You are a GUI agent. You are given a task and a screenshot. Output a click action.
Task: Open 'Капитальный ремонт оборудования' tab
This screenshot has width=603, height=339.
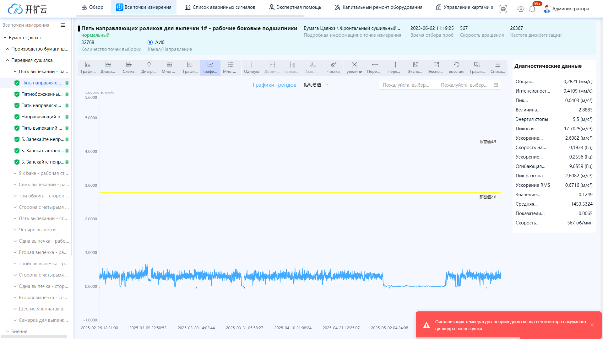[x=378, y=7]
